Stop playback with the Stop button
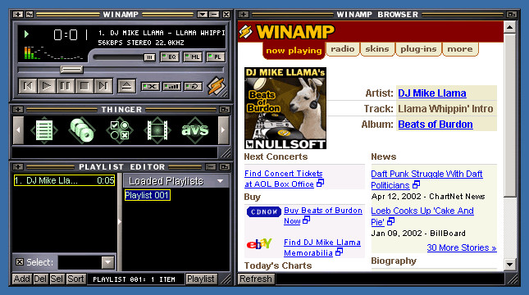529x295 pixels. click(x=84, y=86)
